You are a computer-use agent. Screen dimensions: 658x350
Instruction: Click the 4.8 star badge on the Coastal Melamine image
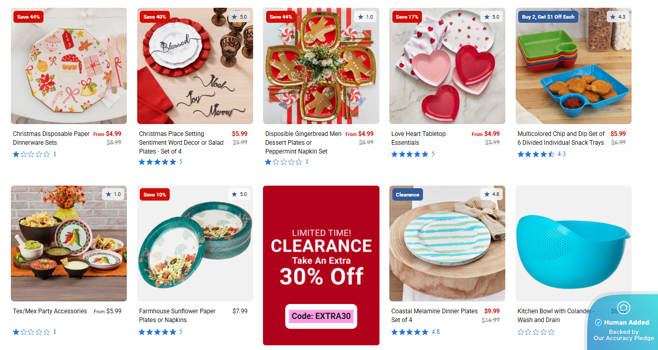[492, 194]
